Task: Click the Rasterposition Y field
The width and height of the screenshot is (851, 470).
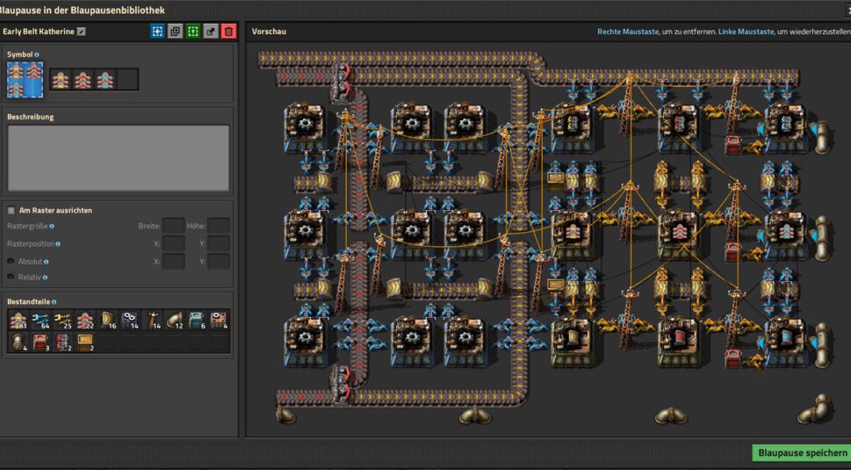Action: [x=218, y=243]
